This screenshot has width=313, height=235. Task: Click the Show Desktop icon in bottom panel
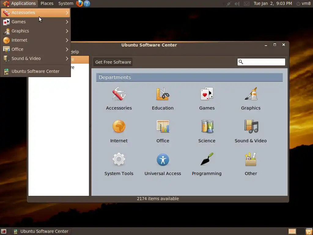click(4, 231)
